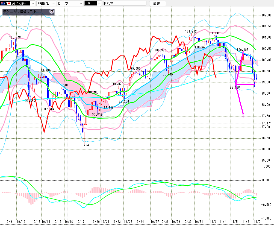Click the 96.254 low price label

[84, 145]
